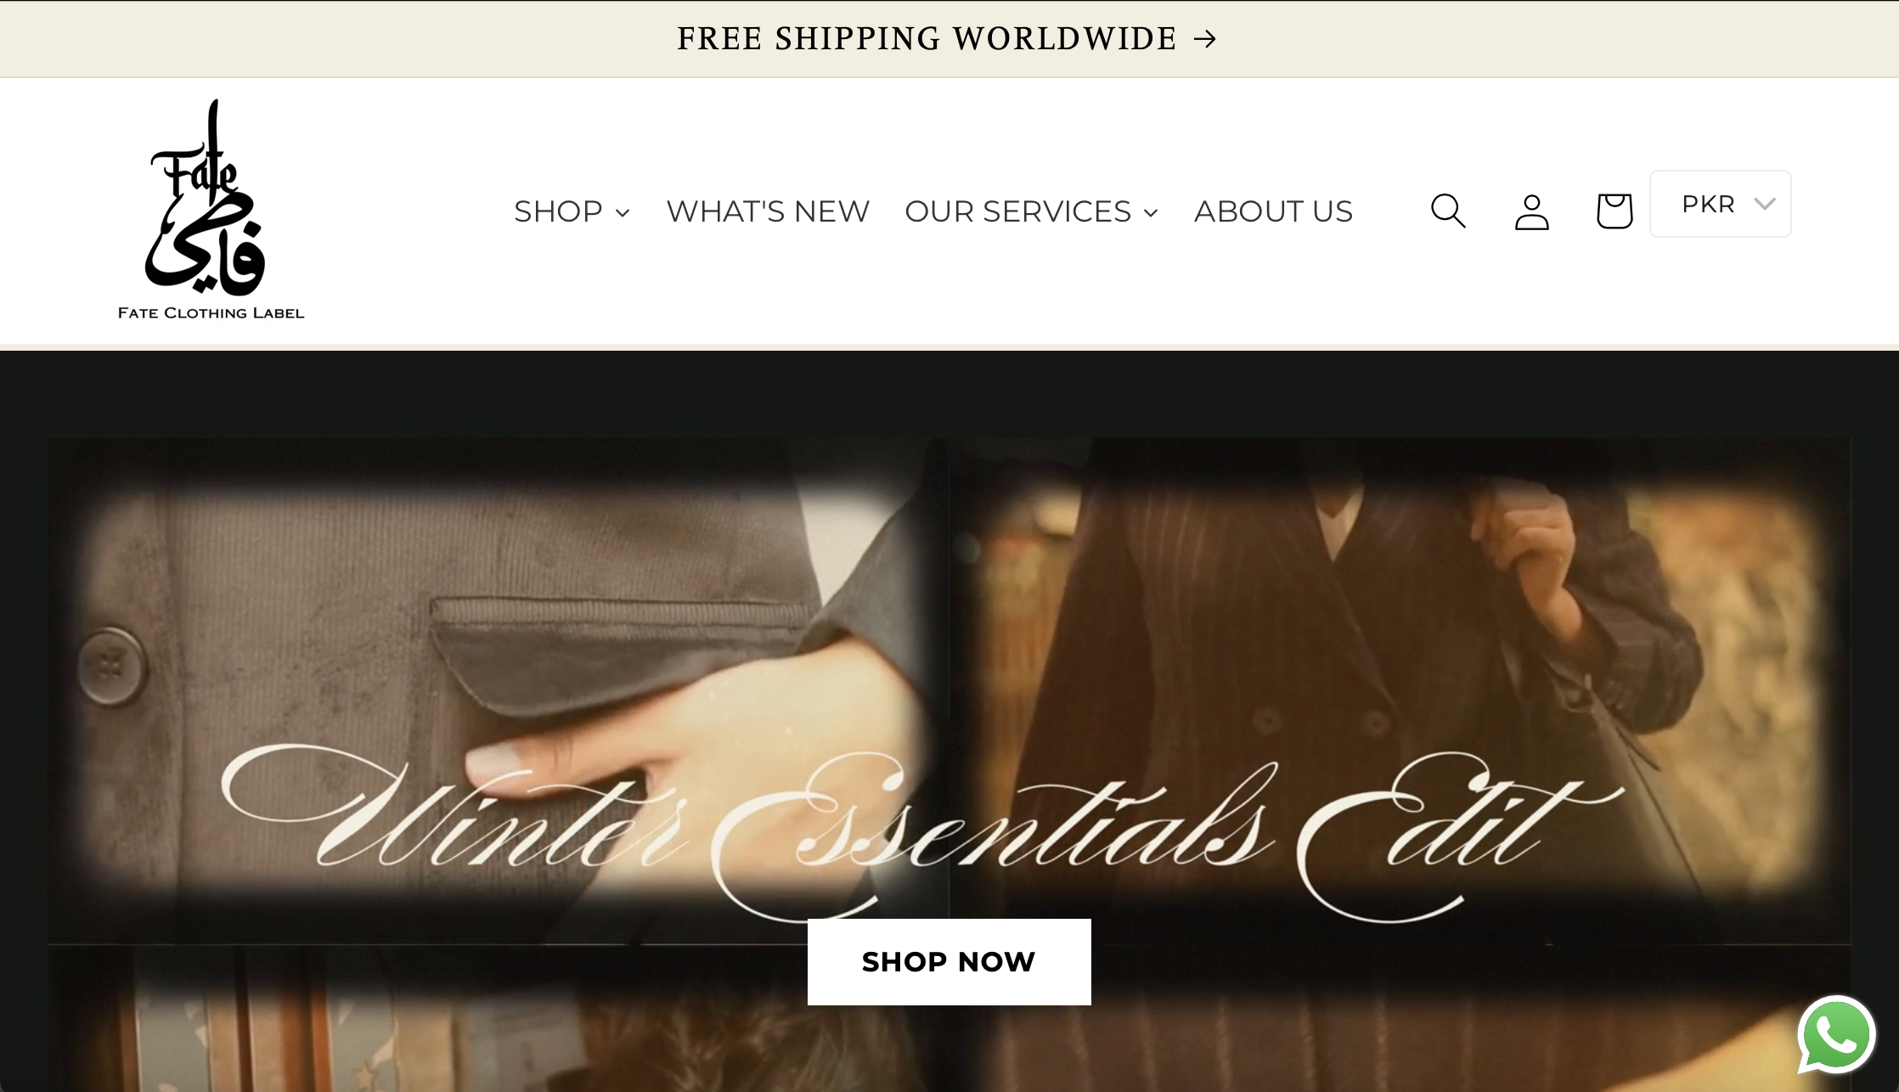Click the arrow beside Free Shipping Worldwide
The height and width of the screenshot is (1092, 1899).
1205,38
